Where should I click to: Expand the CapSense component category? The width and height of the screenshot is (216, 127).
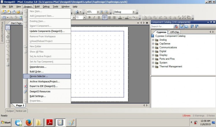pos(153,43)
